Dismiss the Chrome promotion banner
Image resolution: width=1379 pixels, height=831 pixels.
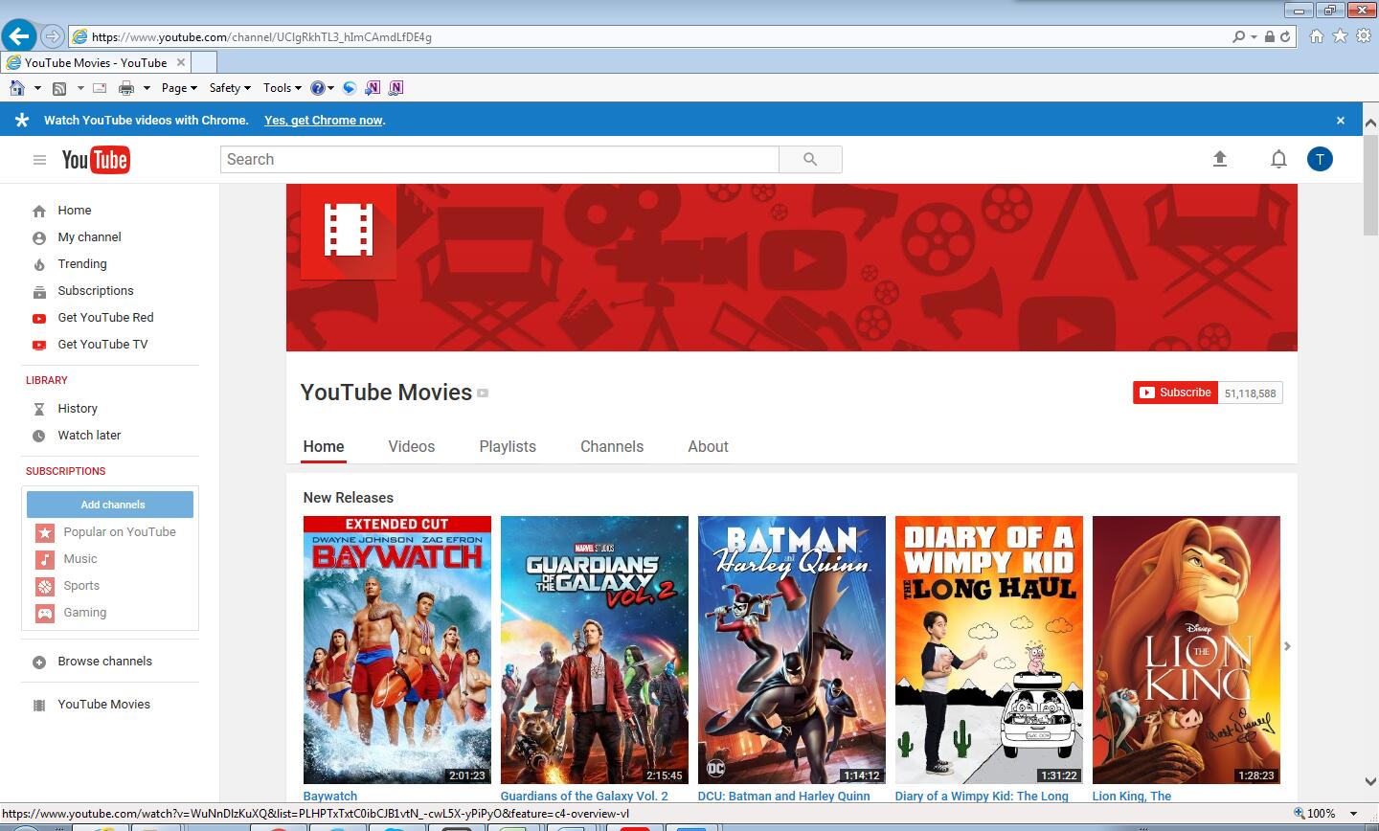(x=1341, y=121)
